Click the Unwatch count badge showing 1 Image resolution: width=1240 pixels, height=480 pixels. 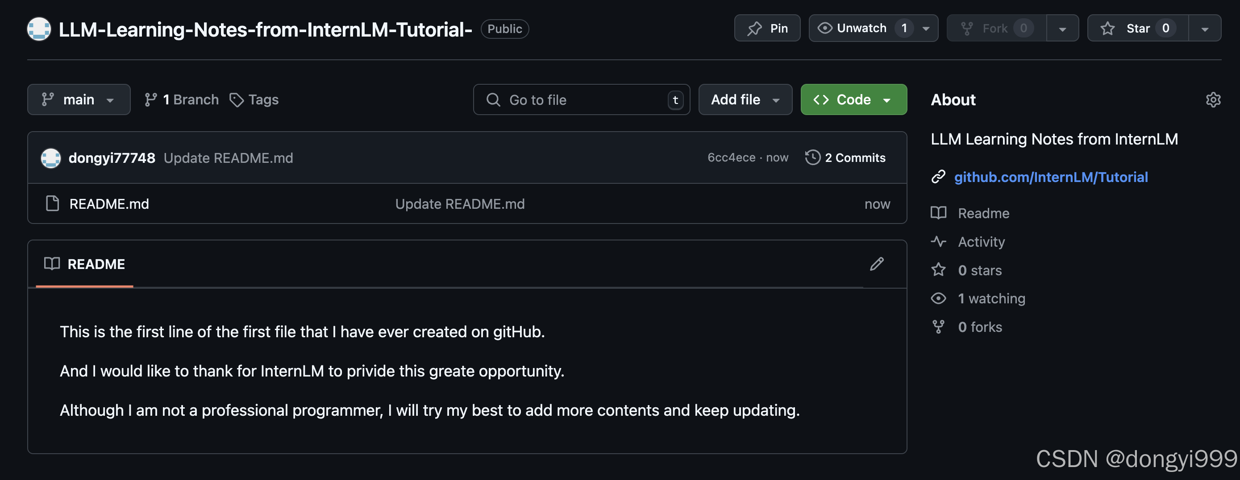904,29
